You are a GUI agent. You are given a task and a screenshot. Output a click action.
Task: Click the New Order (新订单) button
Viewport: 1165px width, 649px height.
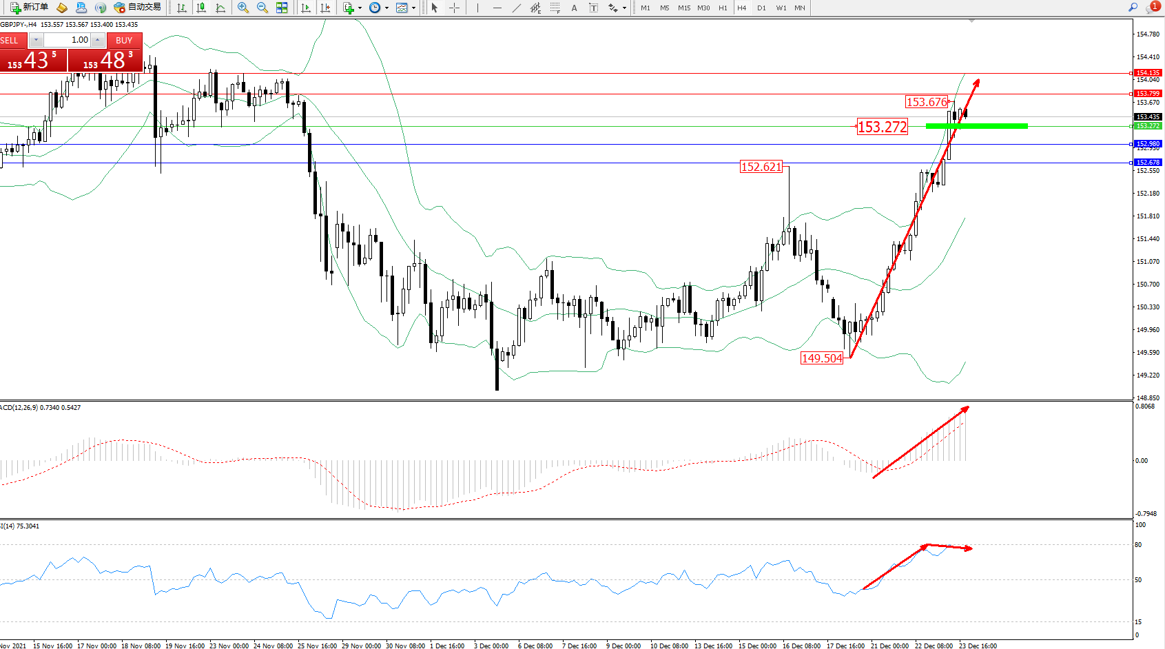click(29, 8)
